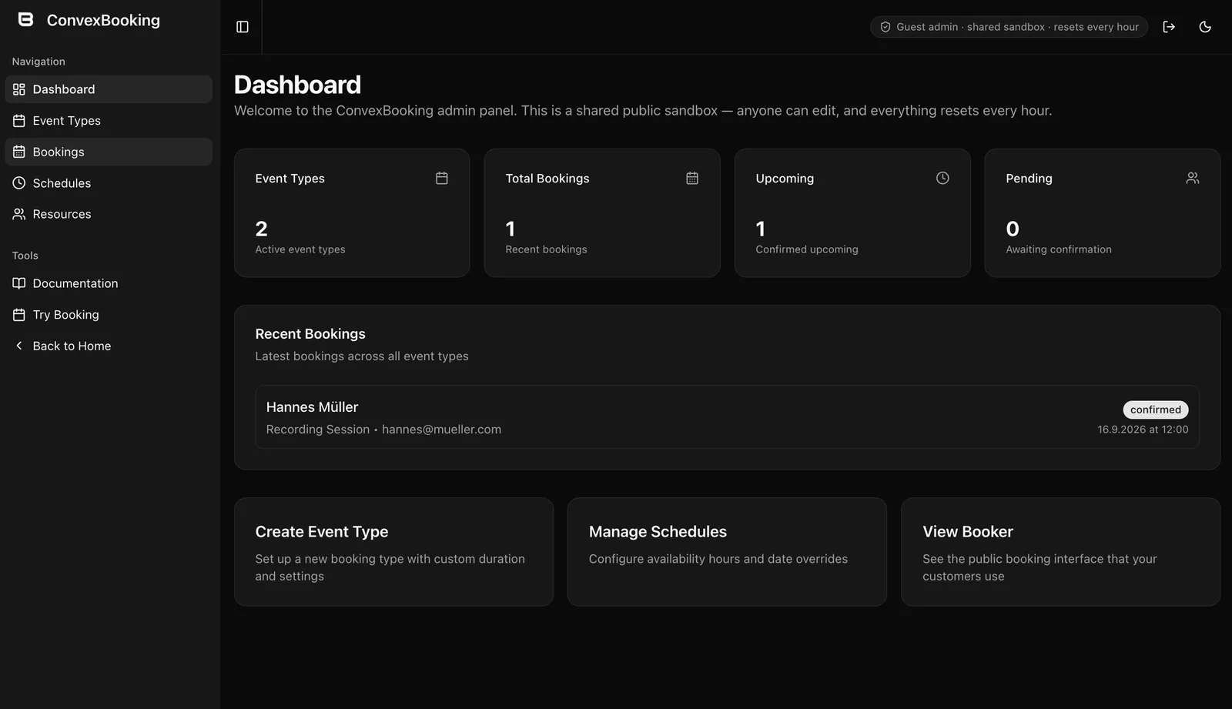Click the '2' active event types count

pyautogui.click(x=261, y=229)
